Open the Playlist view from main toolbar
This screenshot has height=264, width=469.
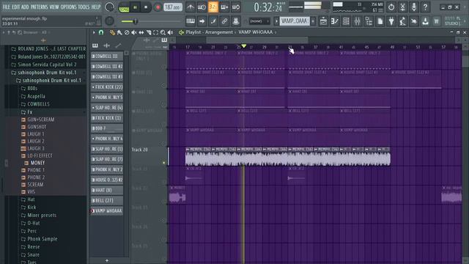(x=323, y=21)
